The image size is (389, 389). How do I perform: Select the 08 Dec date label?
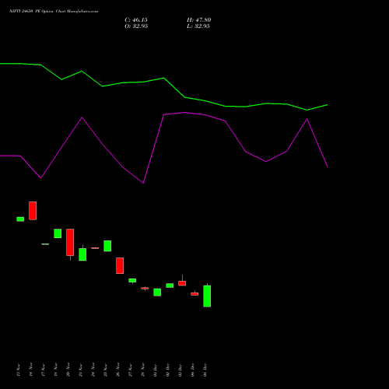[x=205, y=370]
